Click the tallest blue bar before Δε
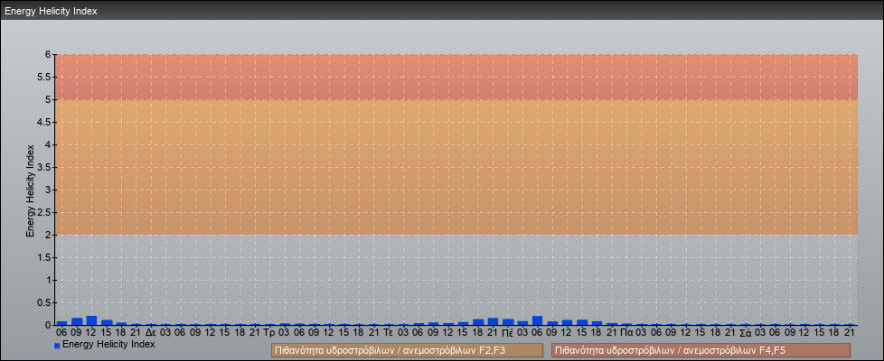884x361 pixels. pos(91,320)
